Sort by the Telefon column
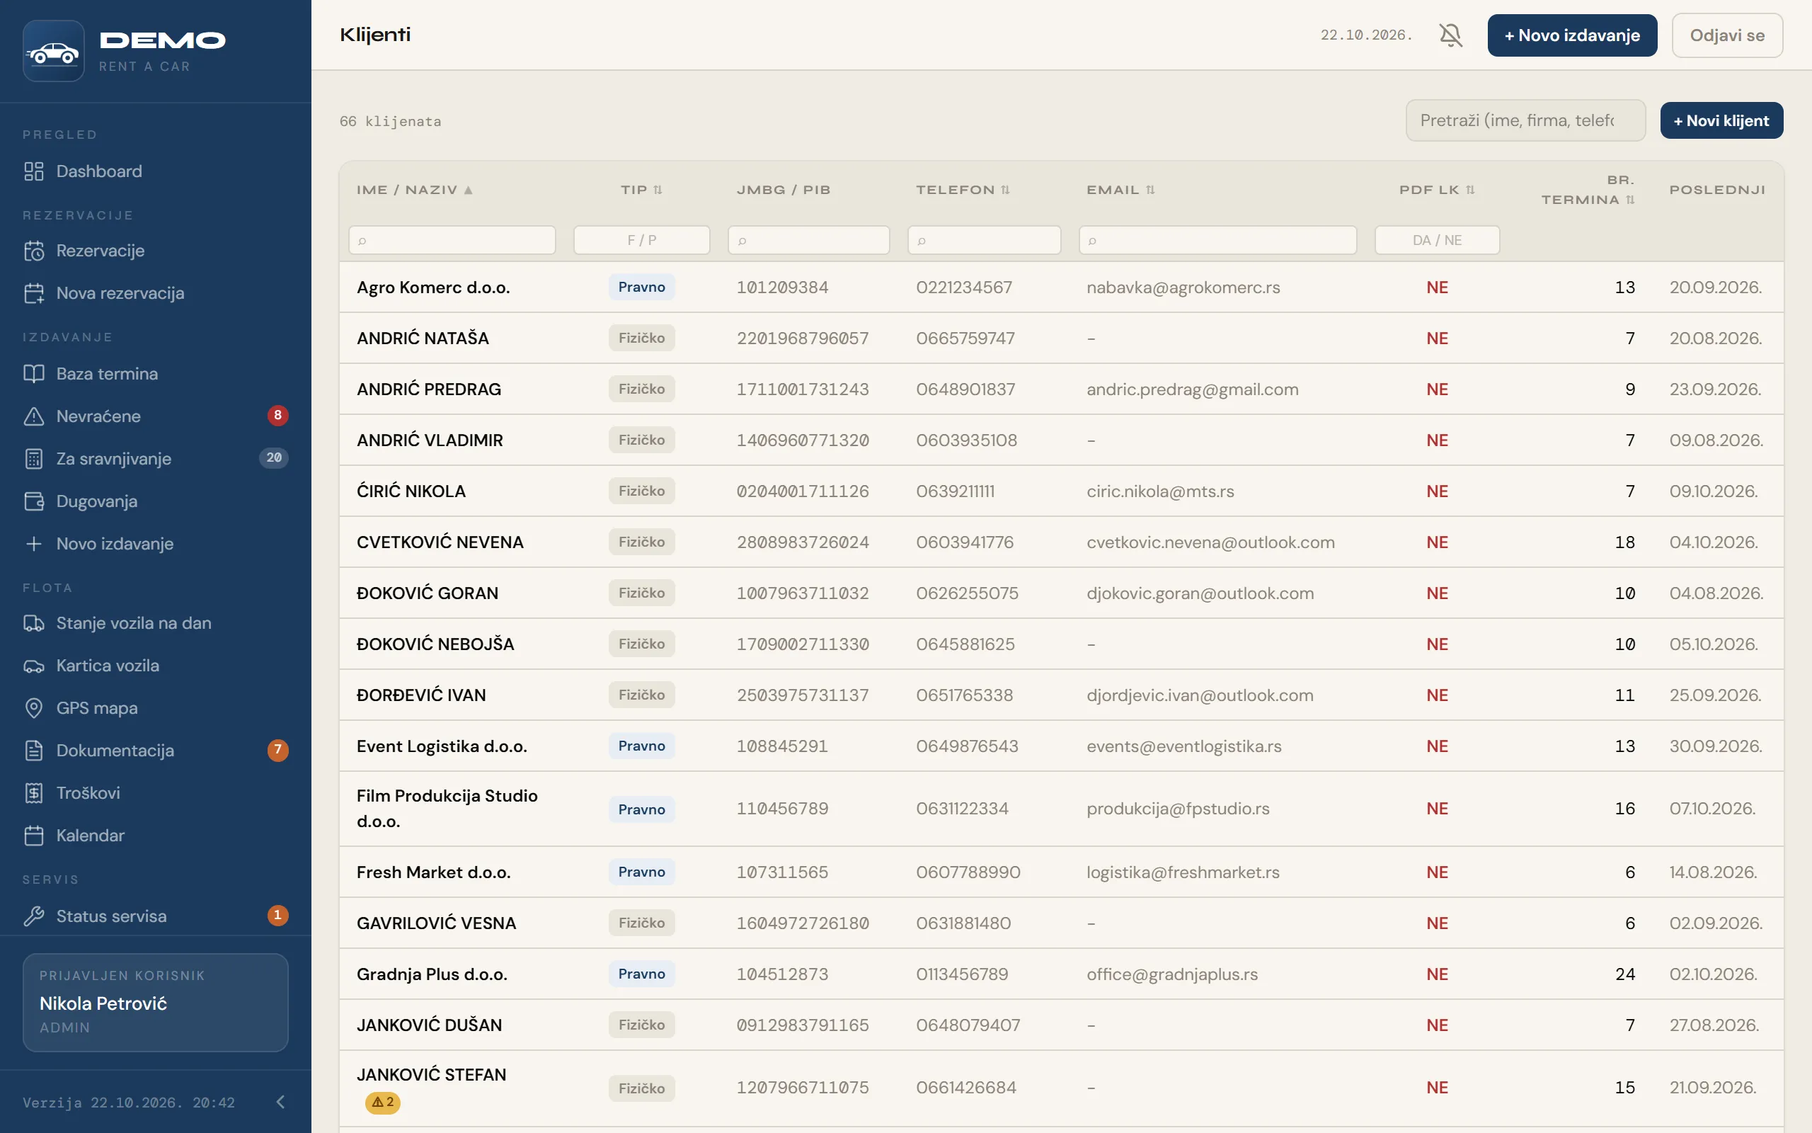Viewport: 1812px width, 1133px height. (x=963, y=190)
